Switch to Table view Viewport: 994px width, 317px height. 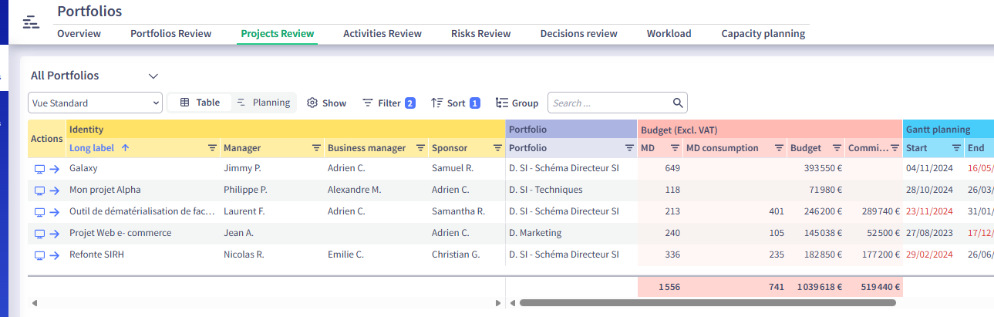tap(200, 103)
